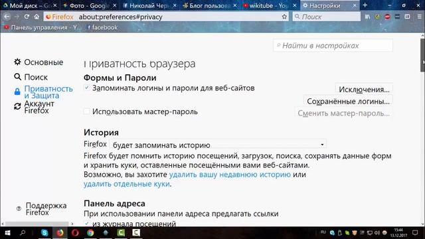Close the Мой диск tab
This screenshot has height=239, width=425.
click(x=54, y=5)
